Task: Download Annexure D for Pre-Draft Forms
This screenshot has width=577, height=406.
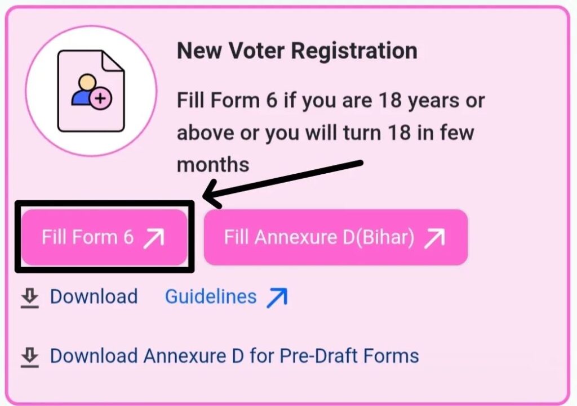Action: click(234, 355)
